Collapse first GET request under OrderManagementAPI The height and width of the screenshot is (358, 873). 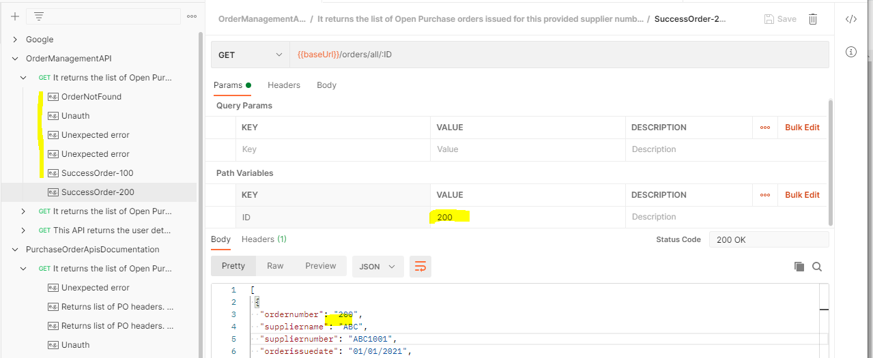click(23, 78)
